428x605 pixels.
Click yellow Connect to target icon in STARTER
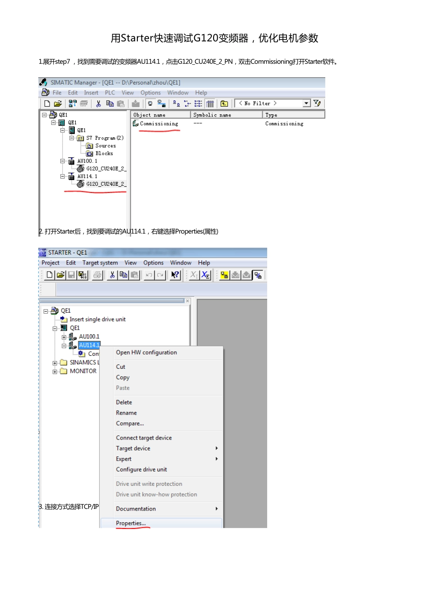(x=224, y=275)
